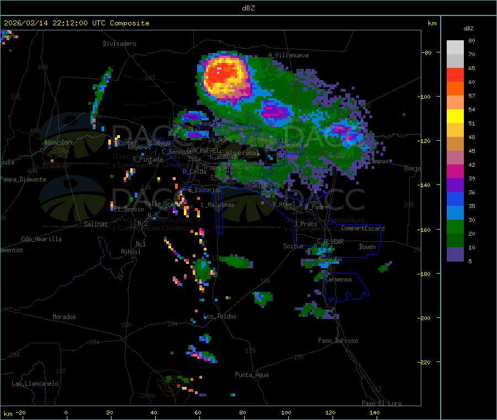Click the legend value 65
Screen dimensions: 497x420
point(472,68)
